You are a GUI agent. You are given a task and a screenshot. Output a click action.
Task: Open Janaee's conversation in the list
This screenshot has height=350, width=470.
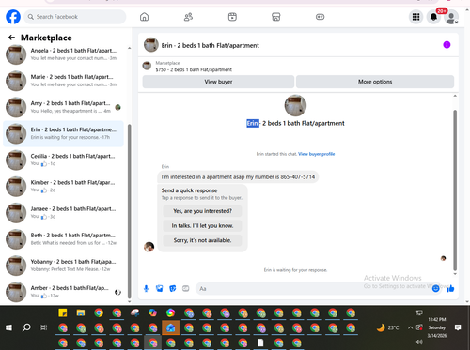(63, 213)
